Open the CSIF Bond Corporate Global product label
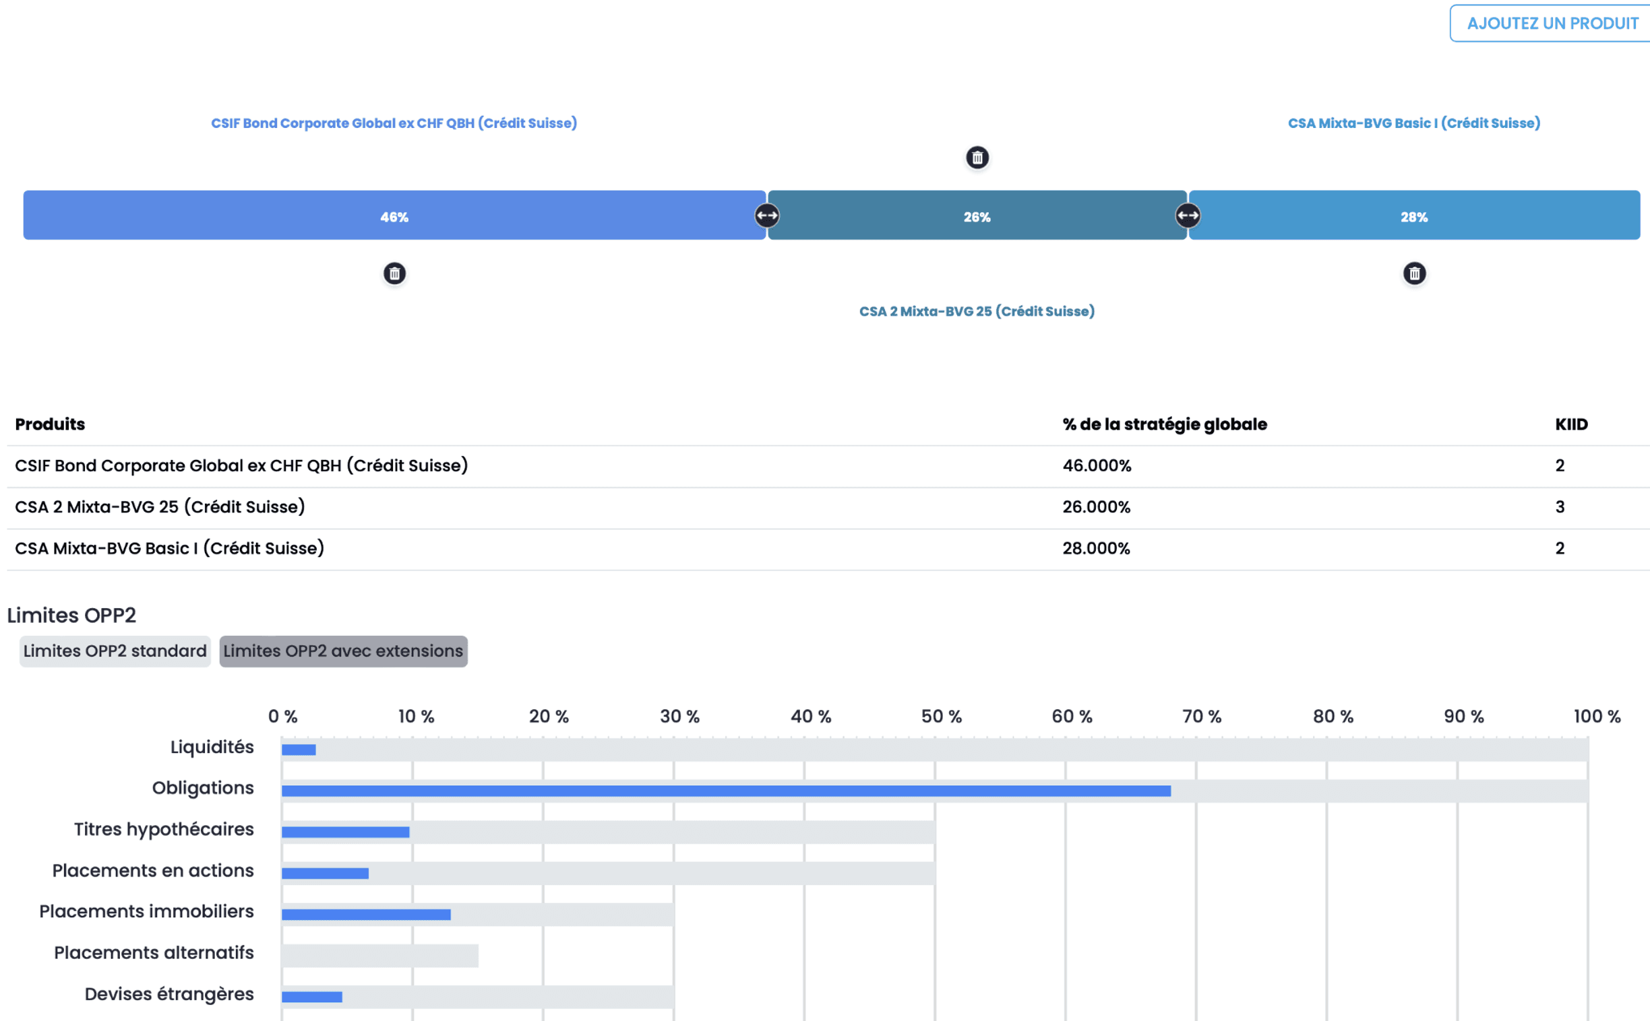The width and height of the screenshot is (1650, 1021). 394,123
